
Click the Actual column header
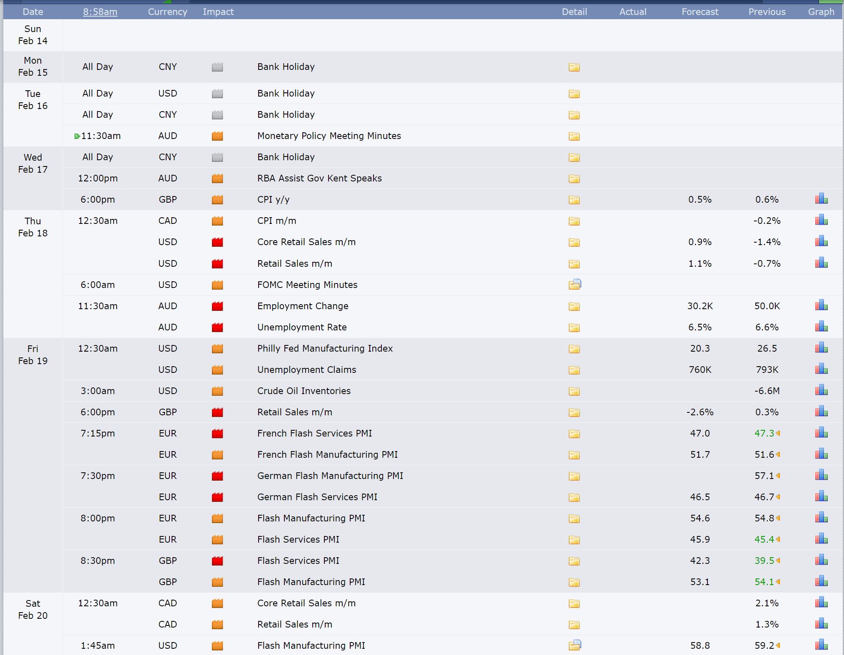pyautogui.click(x=633, y=12)
